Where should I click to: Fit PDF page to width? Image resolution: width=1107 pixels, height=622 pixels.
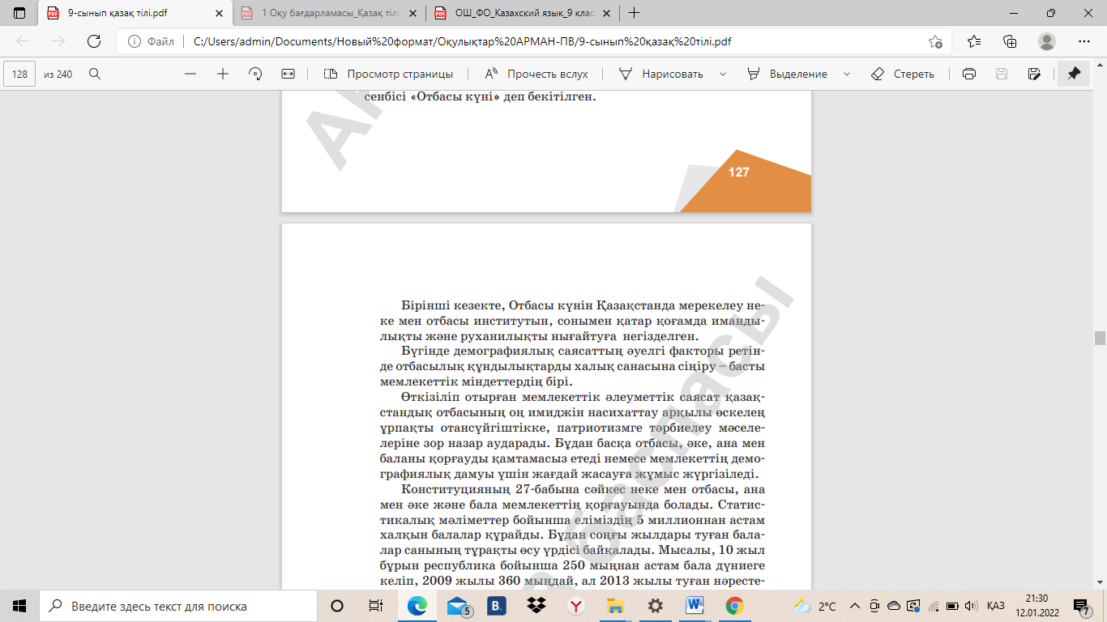288,74
